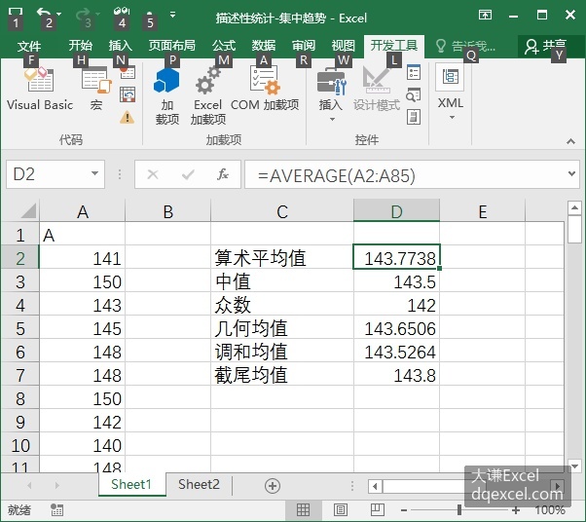The image size is (586, 522).
Task: Click the Enter checkmark formula button
Action: pyautogui.click(x=188, y=174)
